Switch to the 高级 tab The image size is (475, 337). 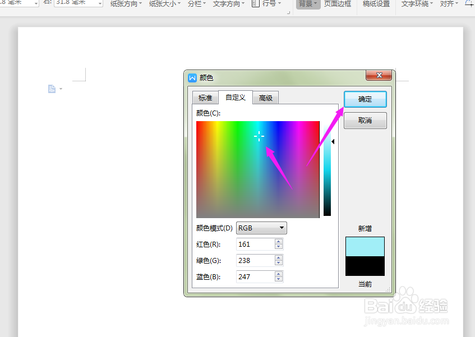[265, 98]
